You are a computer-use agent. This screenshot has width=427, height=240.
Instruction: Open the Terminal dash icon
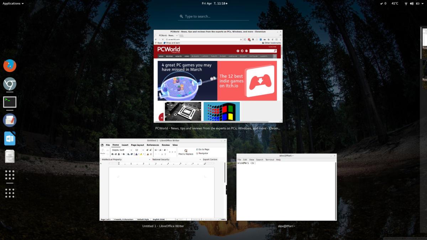10,102
